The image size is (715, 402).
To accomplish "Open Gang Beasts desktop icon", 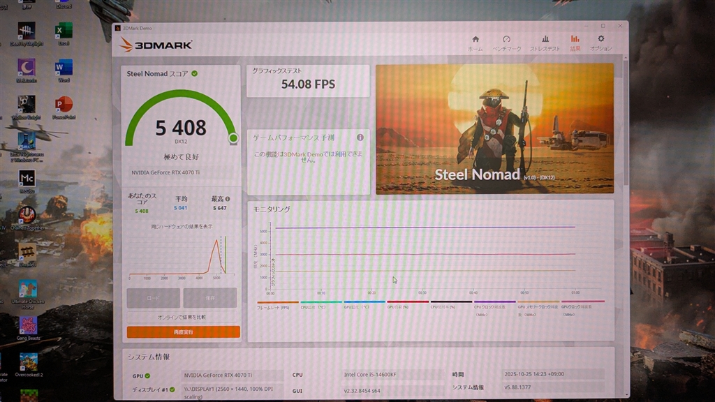I will pyautogui.click(x=28, y=329).
